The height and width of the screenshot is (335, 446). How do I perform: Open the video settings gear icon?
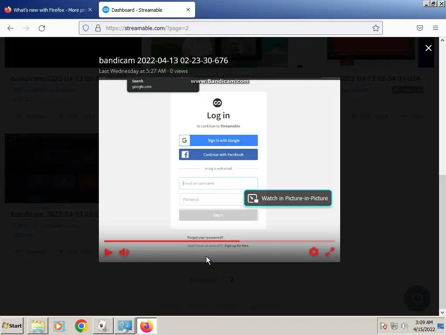tap(314, 252)
